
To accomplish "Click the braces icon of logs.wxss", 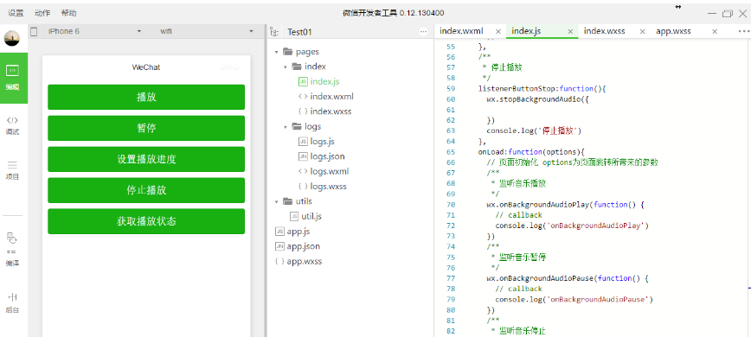I will tap(303, 187).
